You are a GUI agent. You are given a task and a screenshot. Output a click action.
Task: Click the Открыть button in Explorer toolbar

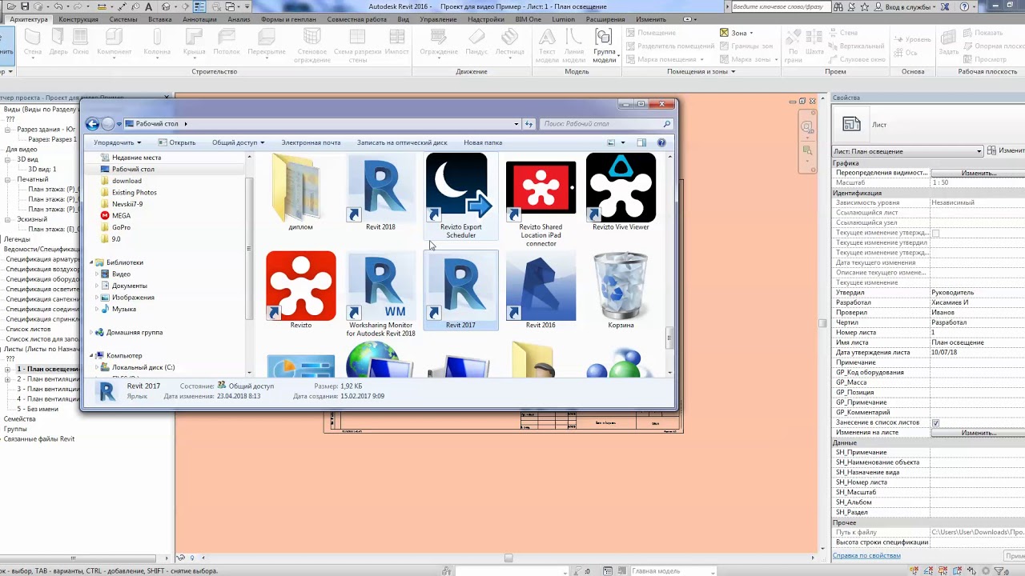tap(177, 142)
